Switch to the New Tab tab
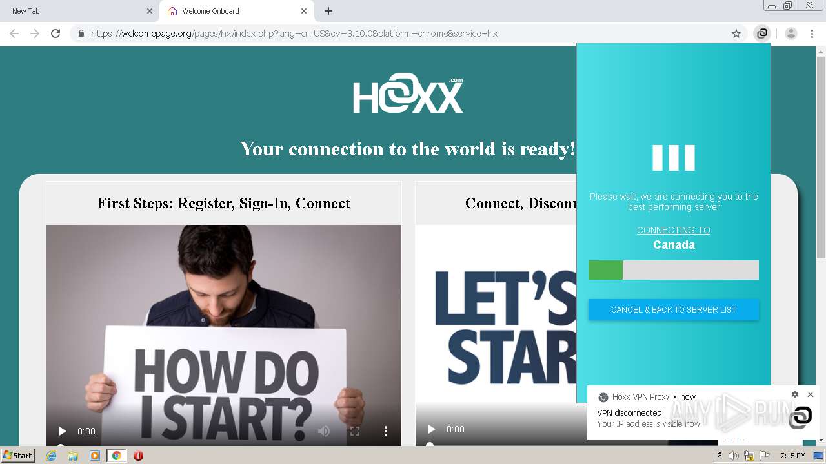Screen dimensions: 826x464 click(79, 11)
